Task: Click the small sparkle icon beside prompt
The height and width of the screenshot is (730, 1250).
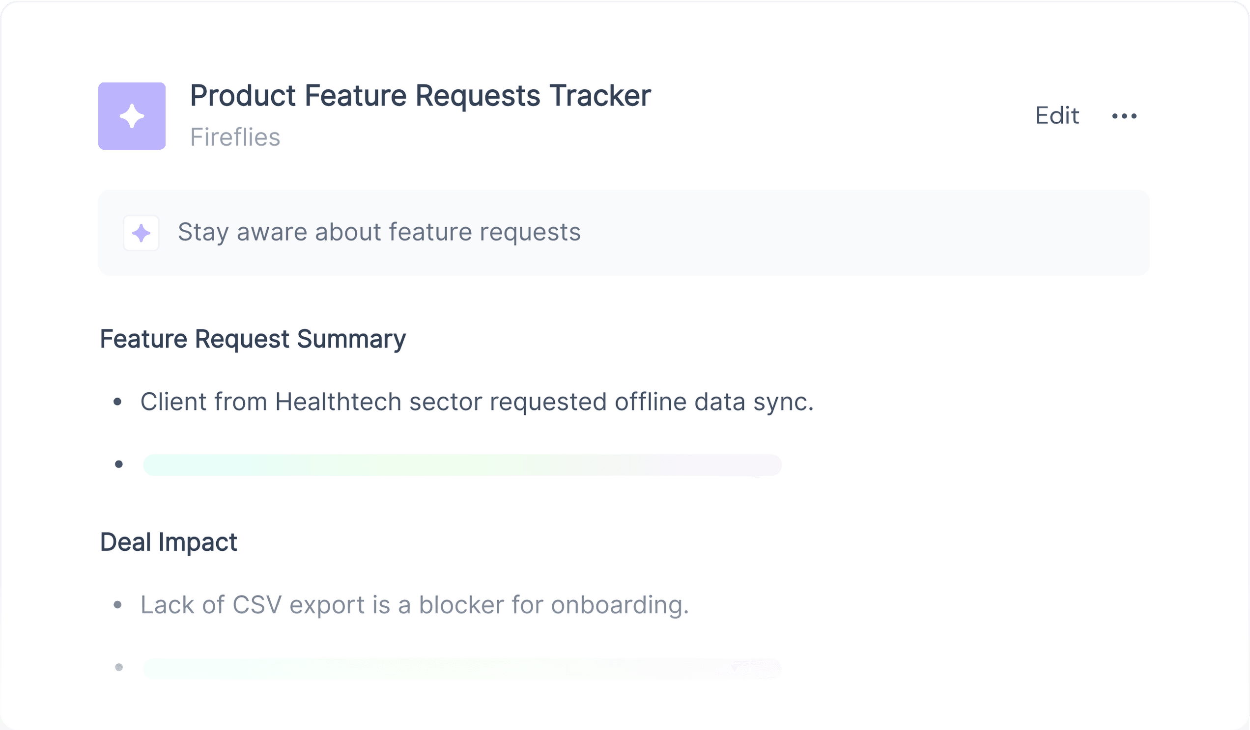Action: click(x=142, y=233)
